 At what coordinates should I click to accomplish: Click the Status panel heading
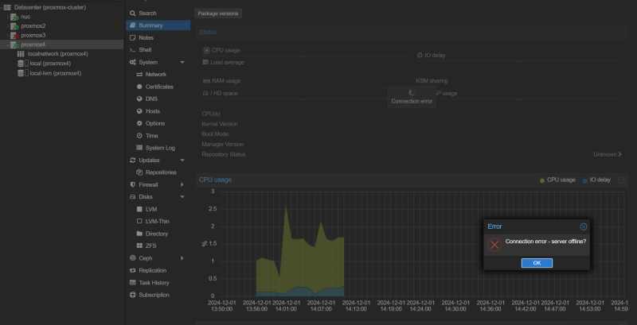click(208, 32)
